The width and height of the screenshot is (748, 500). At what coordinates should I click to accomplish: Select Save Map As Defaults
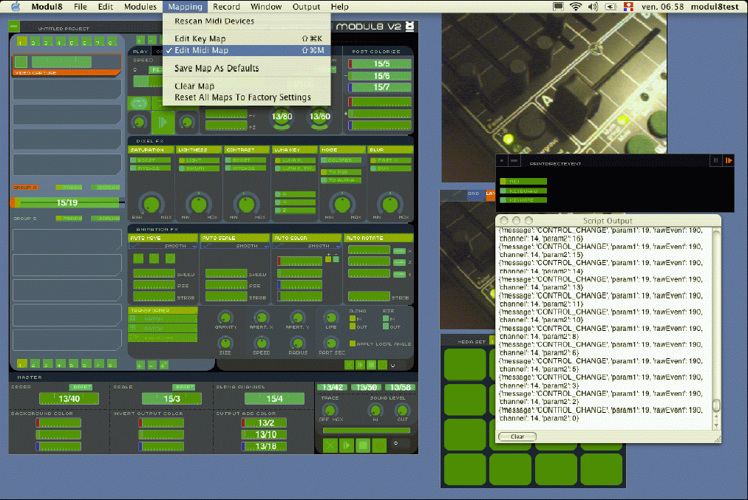point(246,68)
